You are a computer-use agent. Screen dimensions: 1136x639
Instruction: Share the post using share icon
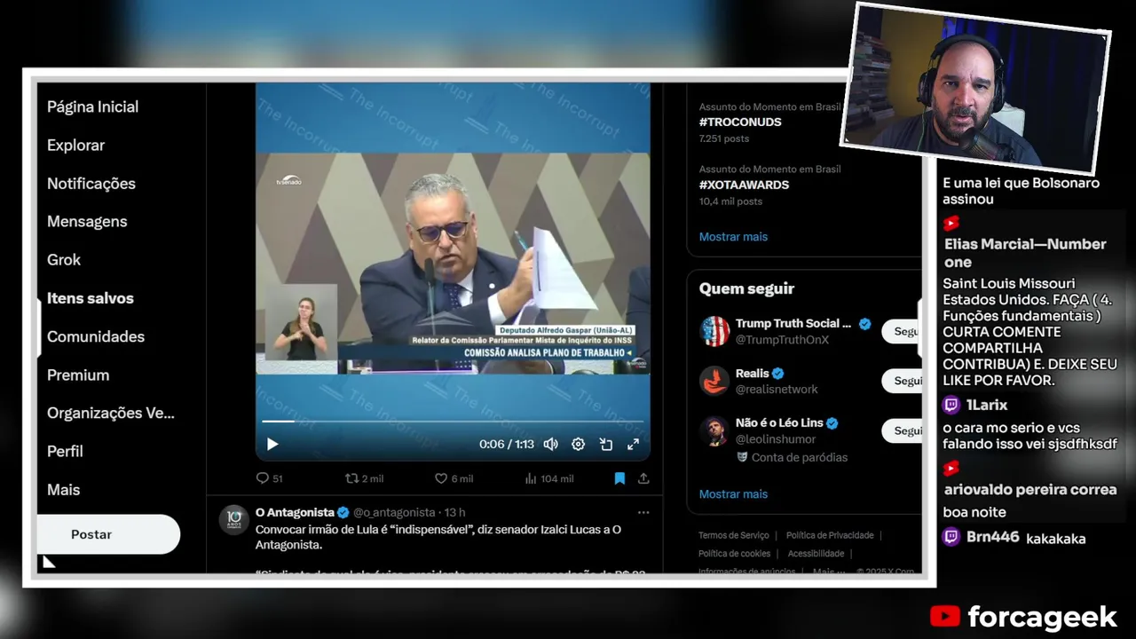point(643,478)
